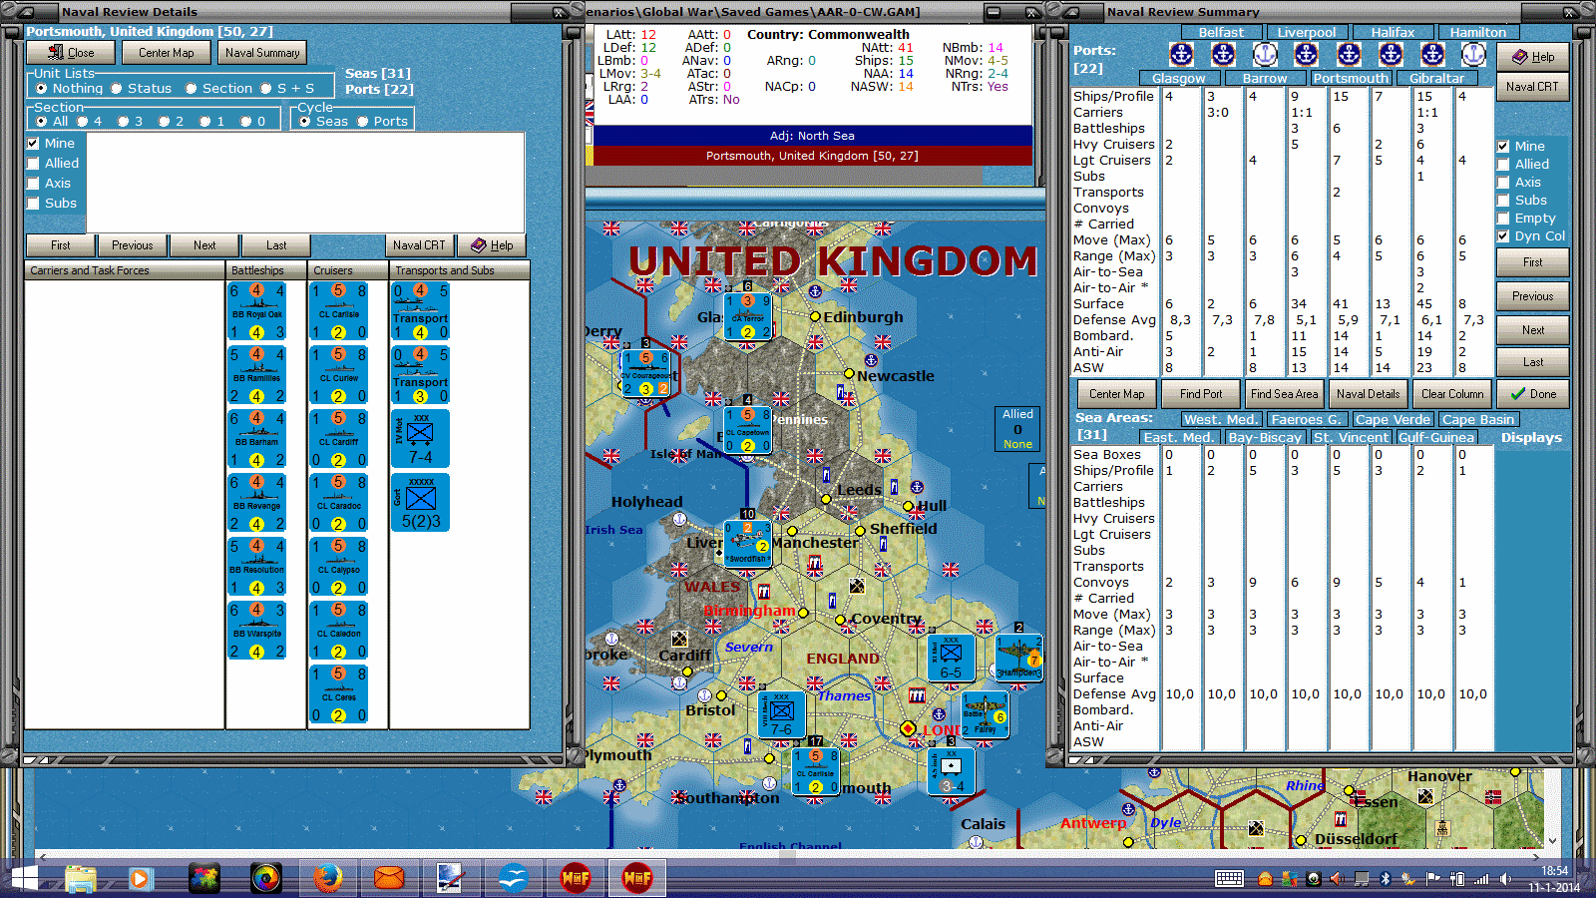Open the Gibraltar port column
This screenshot has width=1596, height=898.
coord(1436,78)
